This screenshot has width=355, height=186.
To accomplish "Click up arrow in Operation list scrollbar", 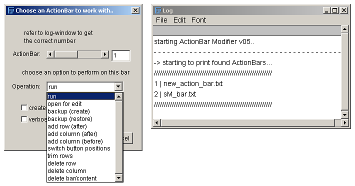I will pos(119,96).
